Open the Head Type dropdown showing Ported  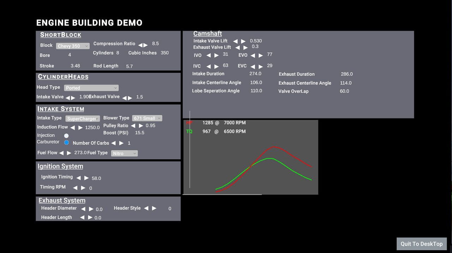(91, 88)
